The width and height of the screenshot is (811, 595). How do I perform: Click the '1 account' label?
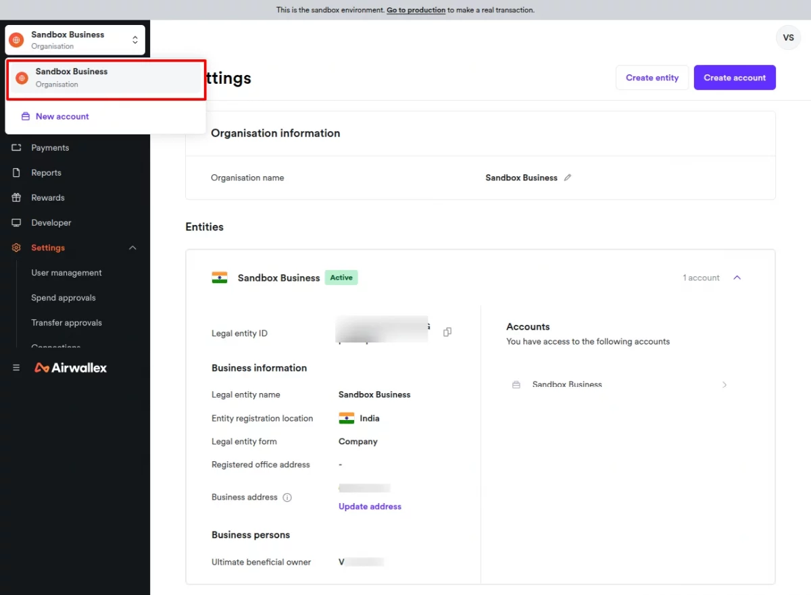coord(701,278)
